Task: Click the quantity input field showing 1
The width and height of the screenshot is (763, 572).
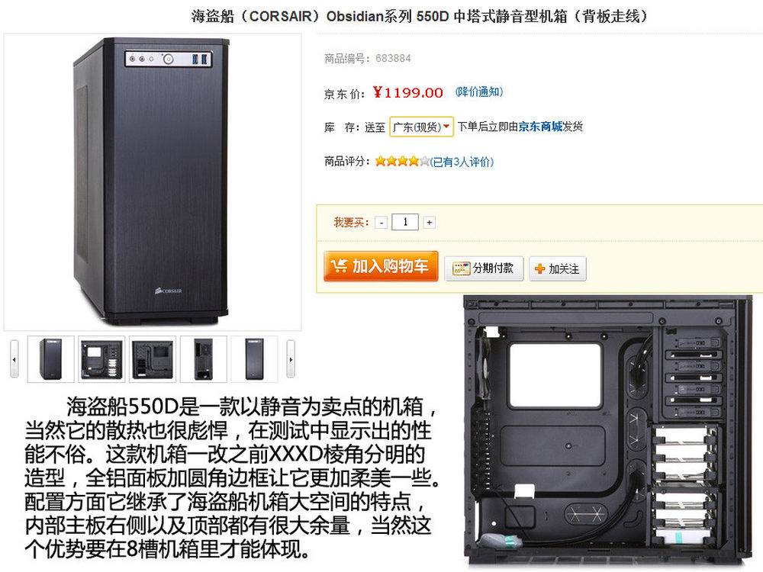Action: [x=405, y=222]
